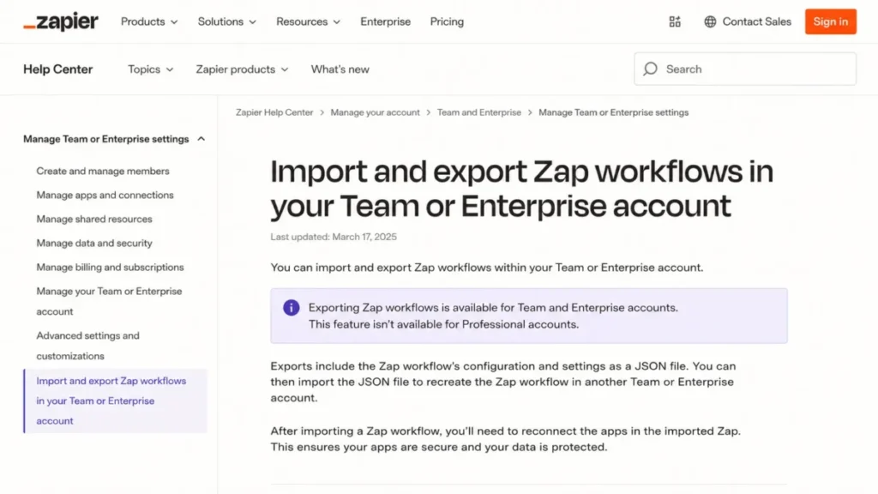878x494 pixels.
Task: Click the search magnifier icon
Action: pos(650,69)
